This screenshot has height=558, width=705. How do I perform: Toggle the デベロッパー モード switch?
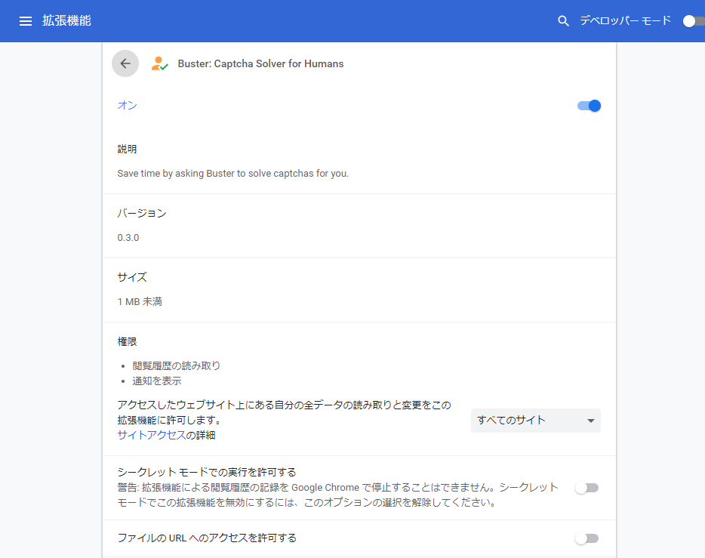[694, 21]
